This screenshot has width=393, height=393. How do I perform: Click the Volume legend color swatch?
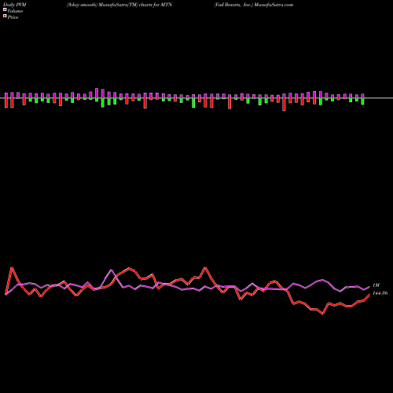[5, 9]
